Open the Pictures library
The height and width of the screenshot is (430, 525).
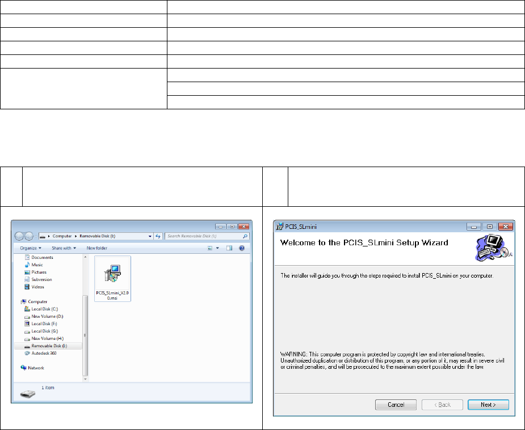coord(36,272)
